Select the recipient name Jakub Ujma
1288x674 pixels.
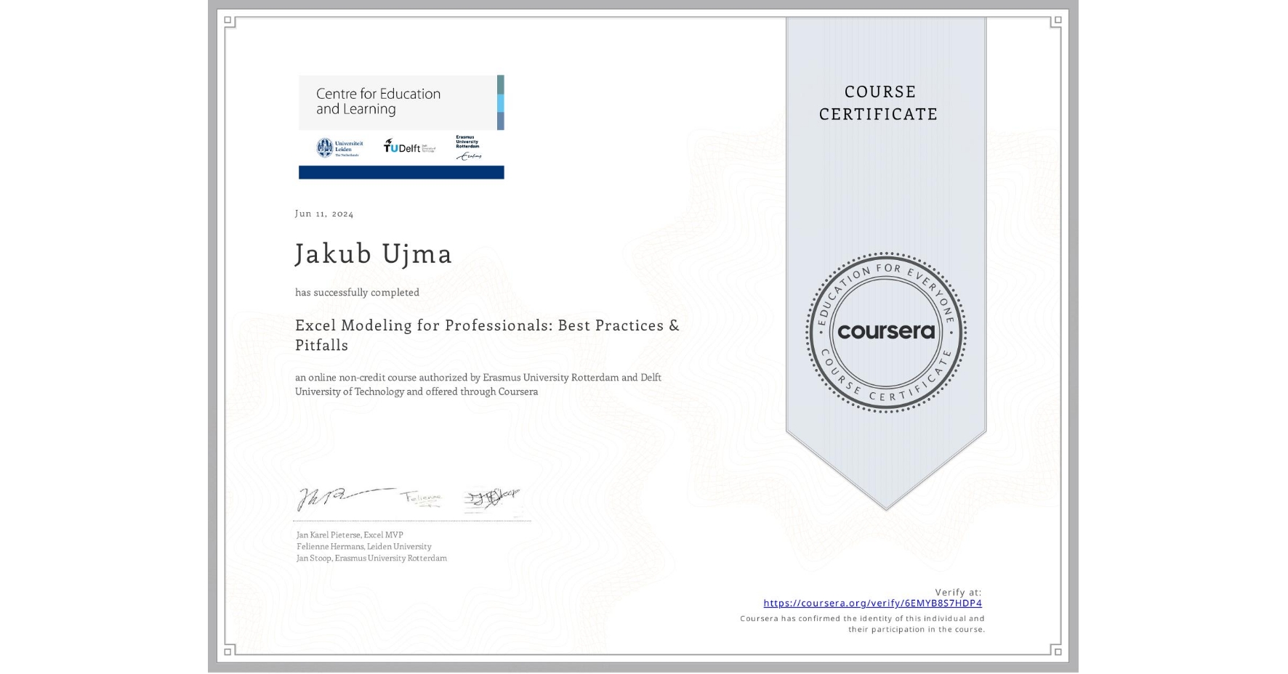point(373,254)
